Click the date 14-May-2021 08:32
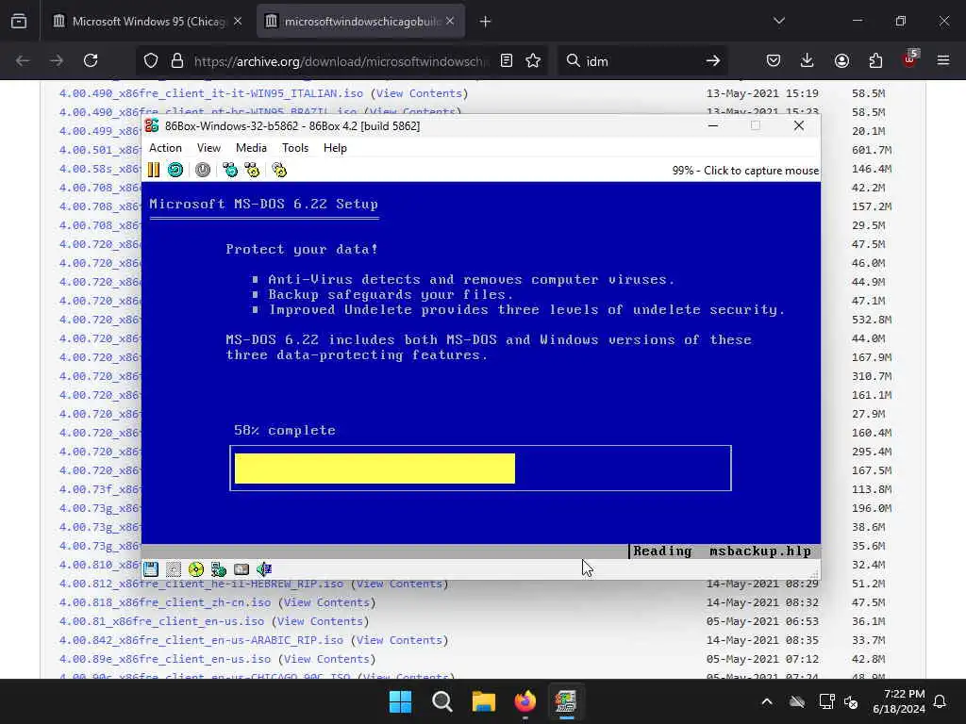966x724 pixels. pos(762,602)
